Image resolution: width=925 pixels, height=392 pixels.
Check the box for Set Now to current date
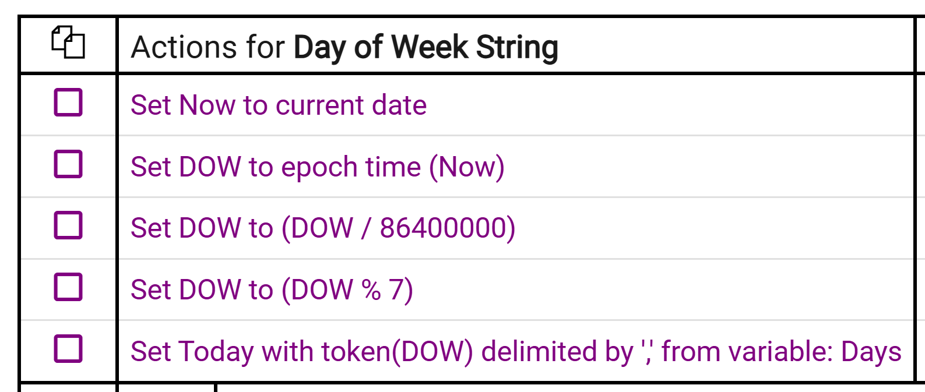pos(68,103)
